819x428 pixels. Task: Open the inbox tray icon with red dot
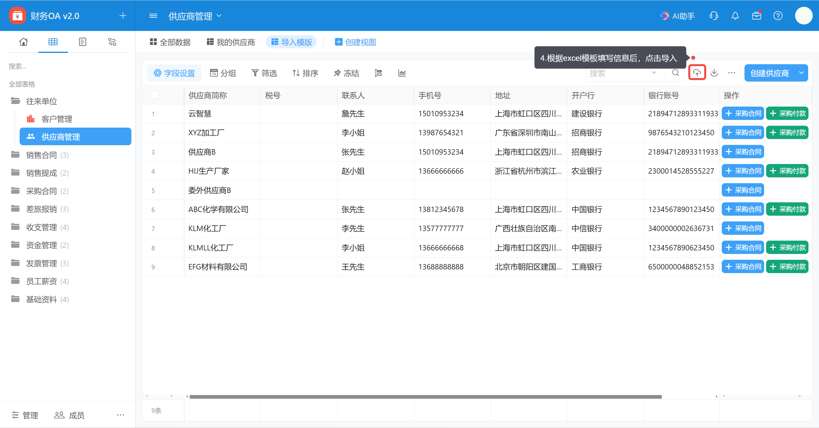tap(756, 16)
